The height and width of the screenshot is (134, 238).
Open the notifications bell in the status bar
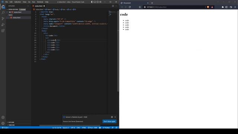(x=116, y=128)
